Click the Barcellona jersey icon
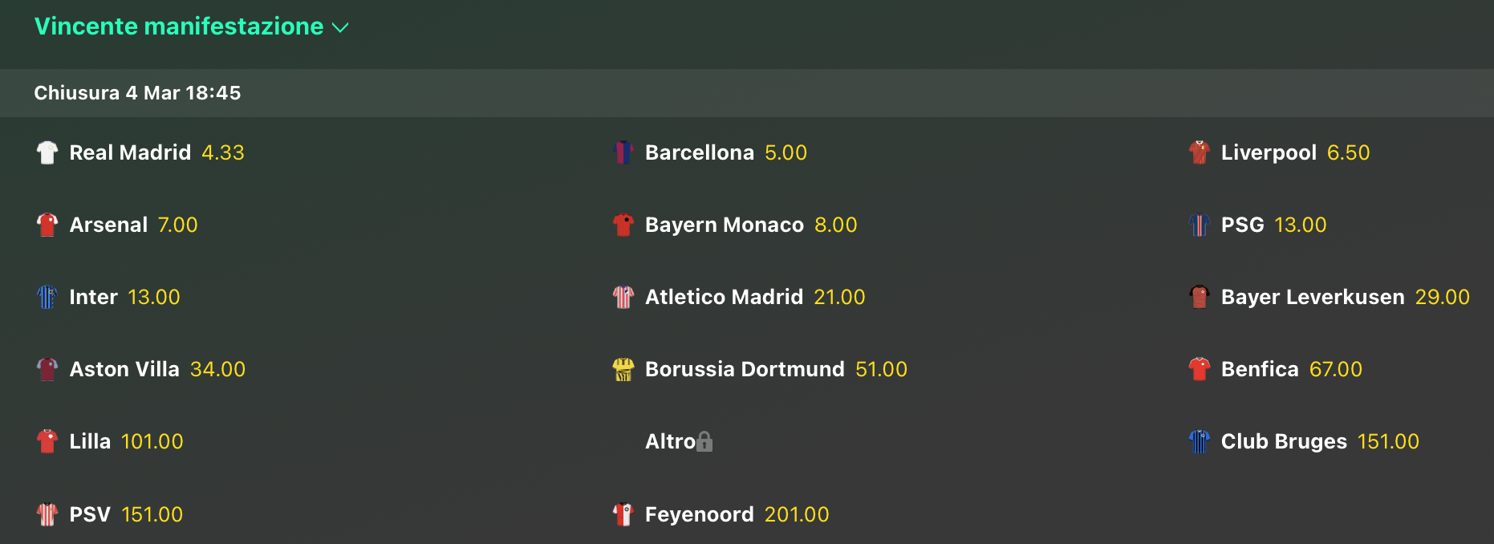1494x544 pixels. point(623,152)
